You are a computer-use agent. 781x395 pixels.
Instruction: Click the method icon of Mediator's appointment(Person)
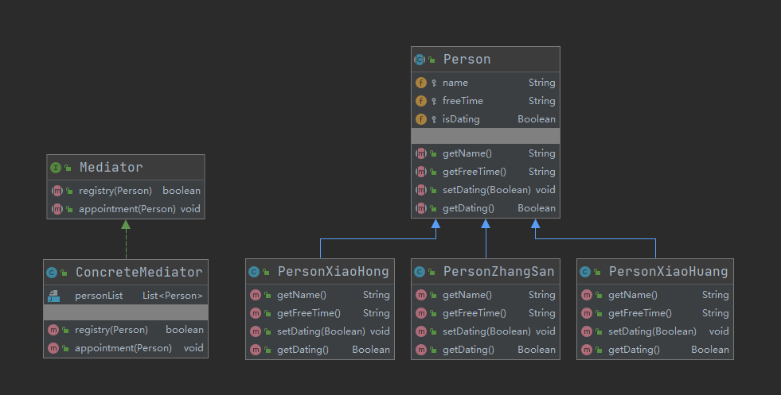57,209
